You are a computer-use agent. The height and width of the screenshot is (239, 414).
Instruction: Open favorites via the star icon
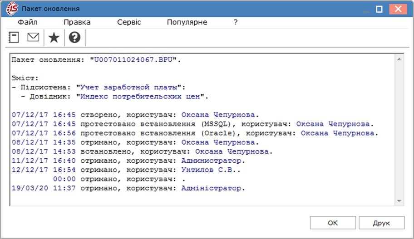click(54, 37)
